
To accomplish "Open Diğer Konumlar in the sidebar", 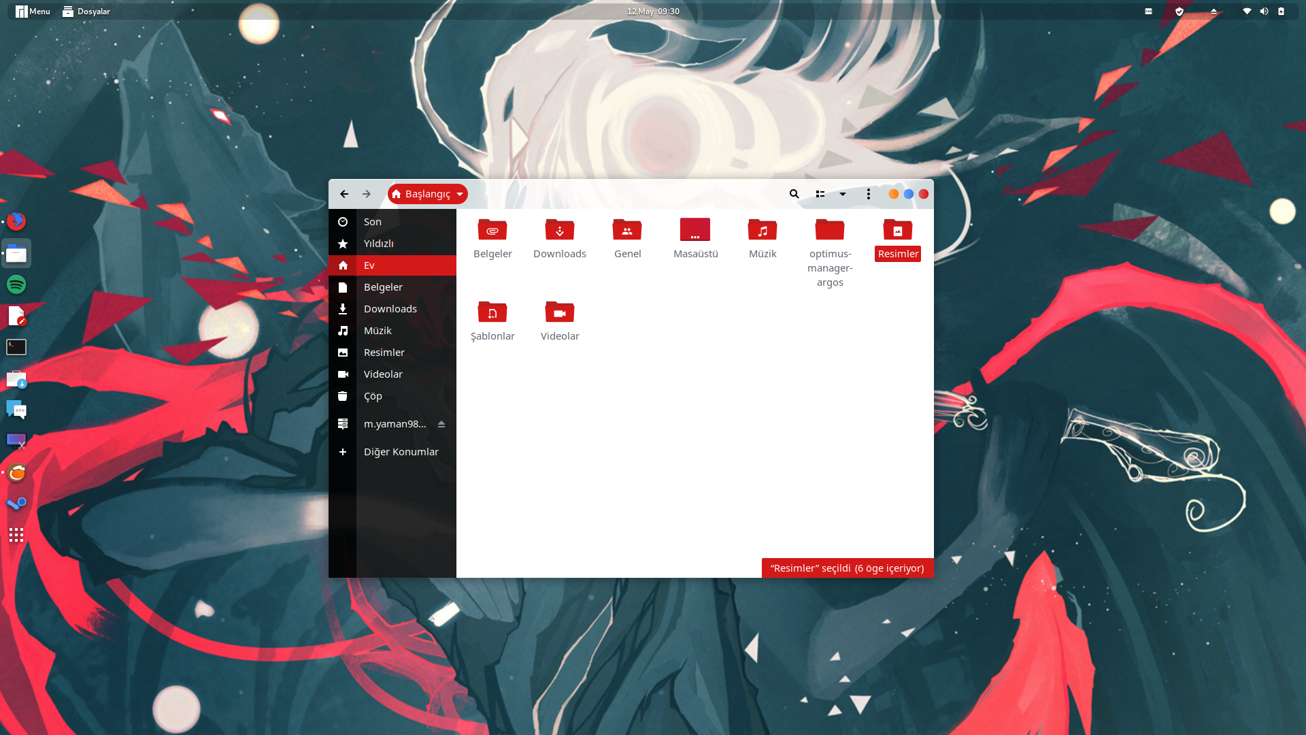I will (x=392, y=452).
